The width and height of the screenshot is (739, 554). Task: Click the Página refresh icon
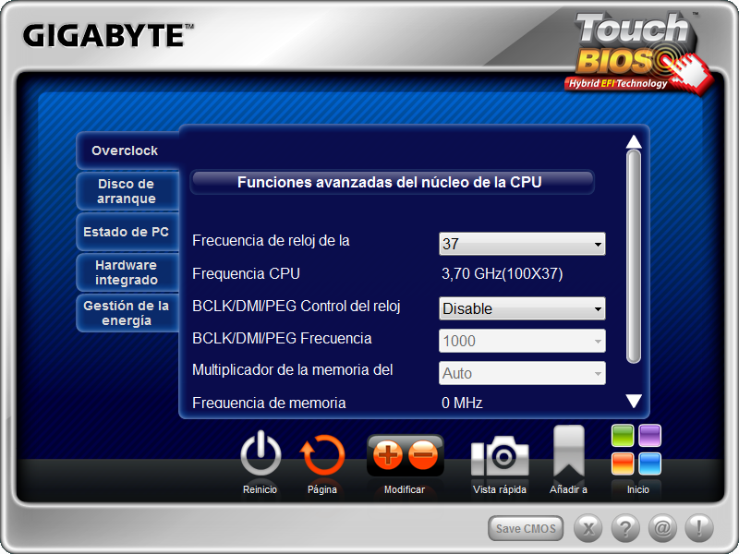click(x=322, y=455)
